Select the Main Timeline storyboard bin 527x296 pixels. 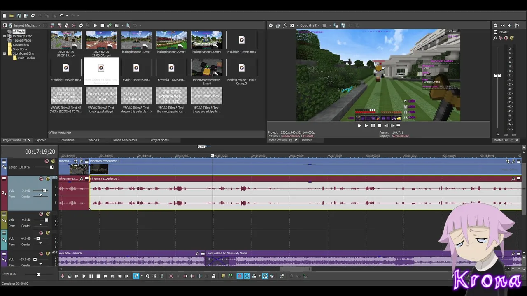click(26, 58)
